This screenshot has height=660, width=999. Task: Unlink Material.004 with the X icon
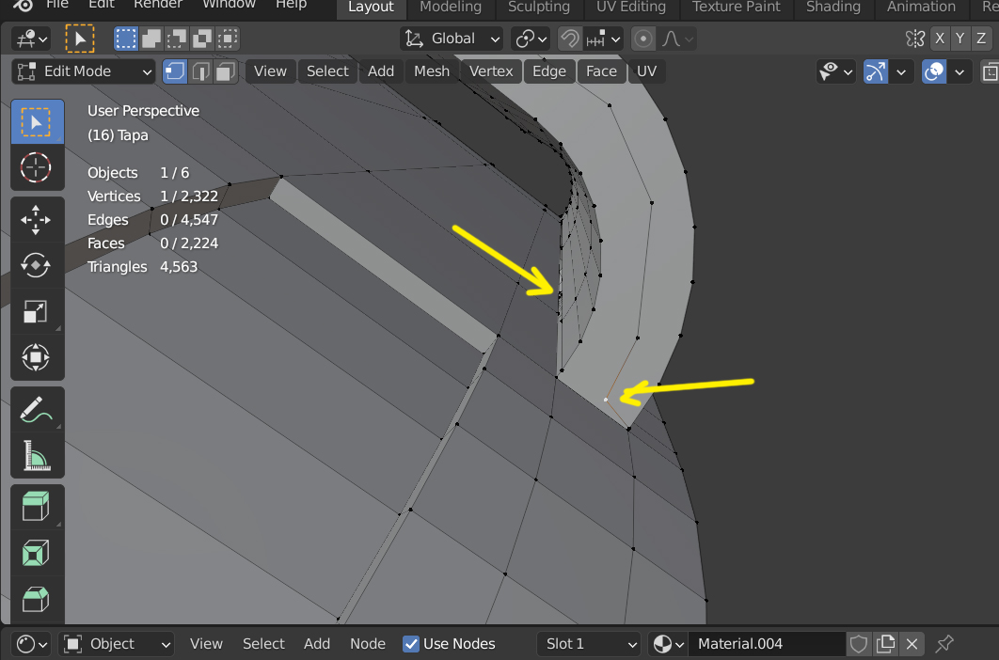click(x=912, y=644)
